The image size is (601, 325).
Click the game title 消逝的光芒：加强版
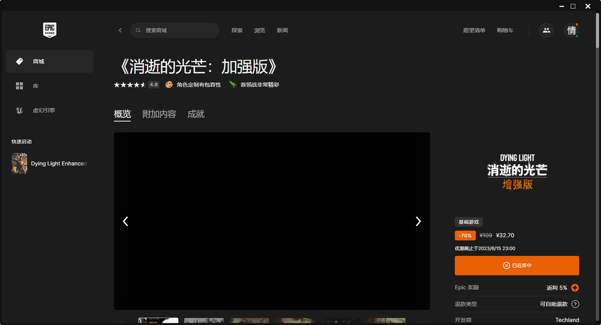[198, 67]
